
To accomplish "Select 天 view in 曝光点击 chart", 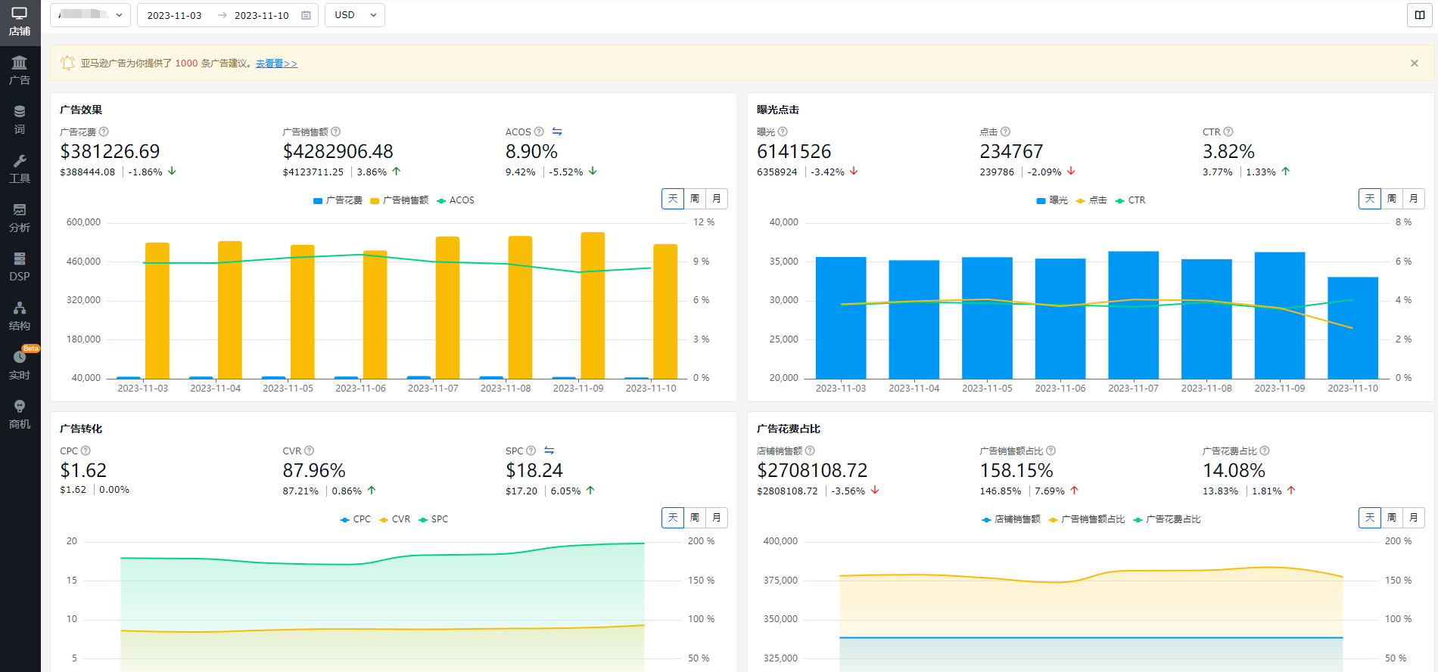I will click(1370, 199).
